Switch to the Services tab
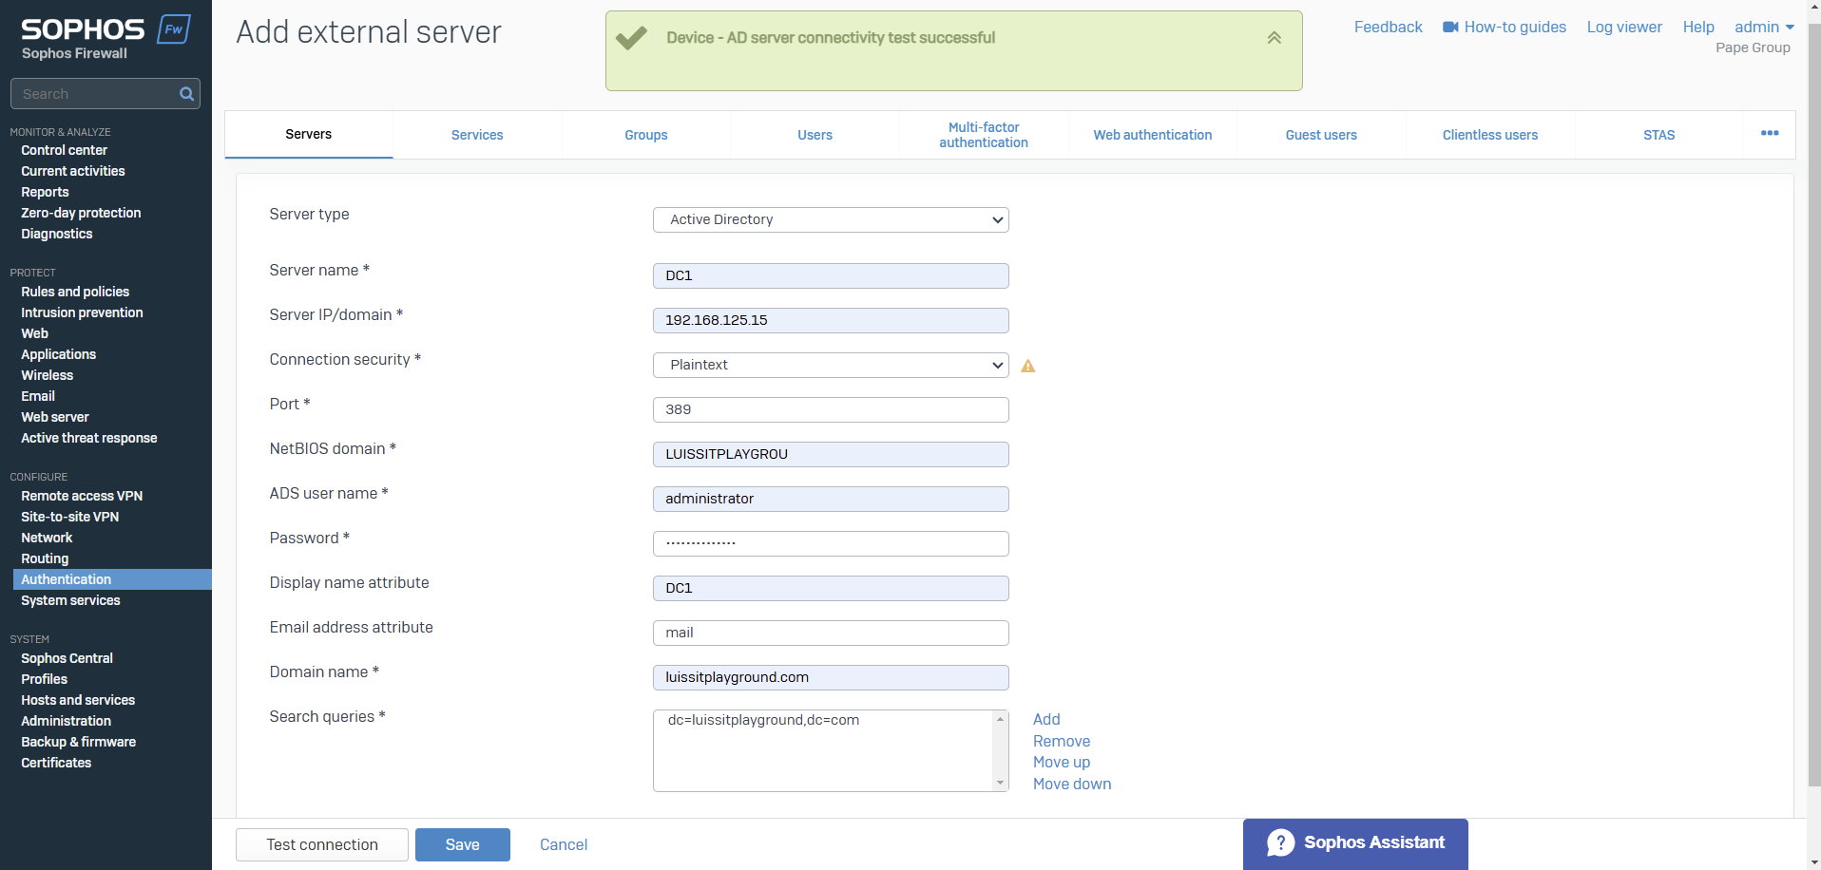 477,135
